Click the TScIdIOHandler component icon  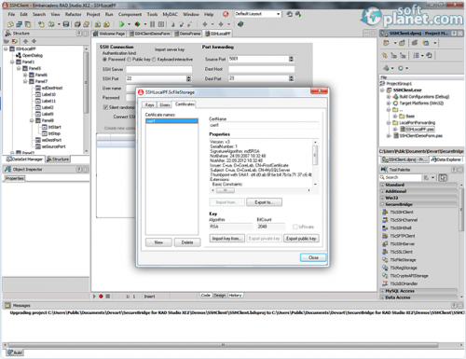[x=385, y=283]
